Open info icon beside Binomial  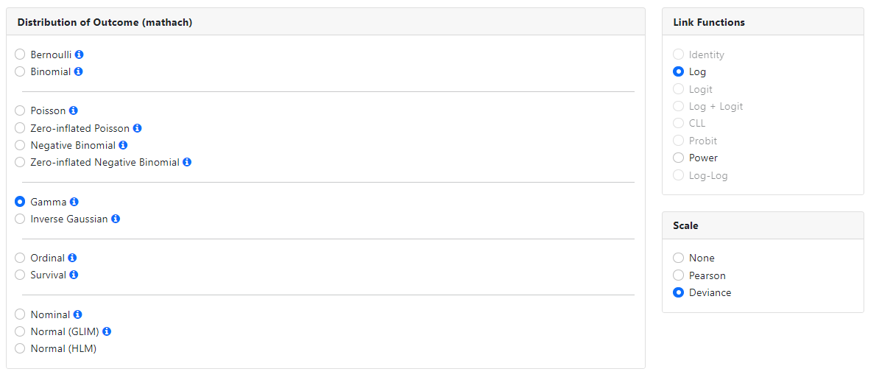[x=79, y=71]
